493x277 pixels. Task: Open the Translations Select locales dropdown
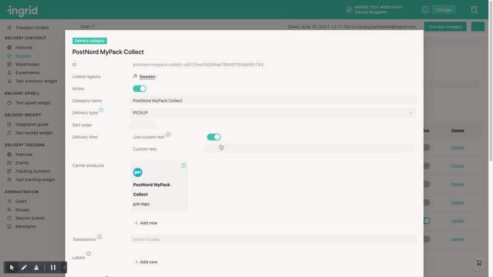pyautogui.click(x=272, y=239)
